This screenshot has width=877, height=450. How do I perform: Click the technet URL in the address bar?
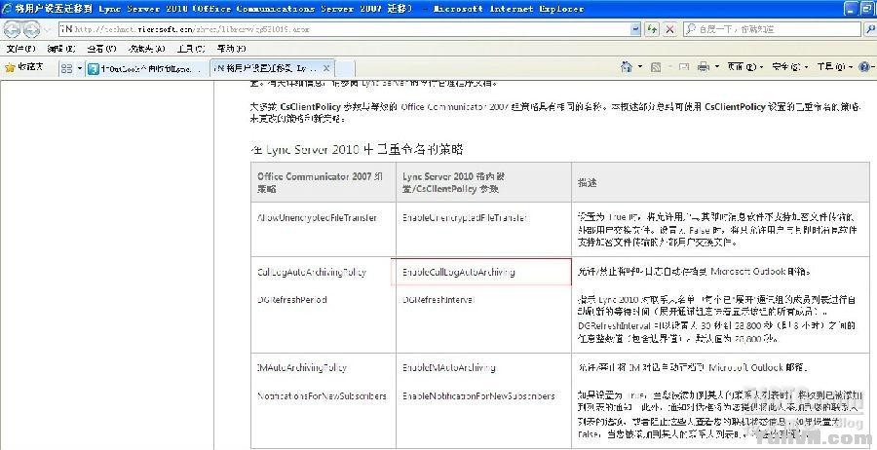coord(192,29)
